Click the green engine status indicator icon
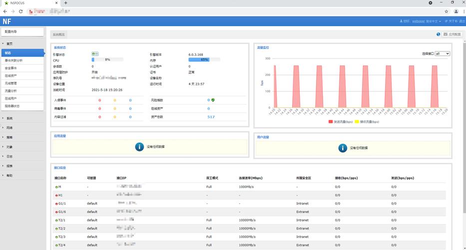Viewport: 466px width, 250px height. point(95,54)
